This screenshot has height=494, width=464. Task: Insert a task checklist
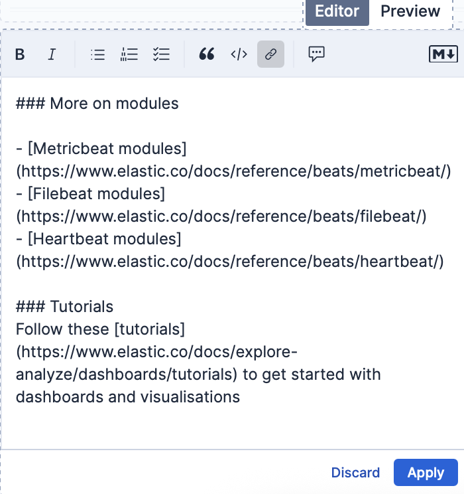tap(161, 54)
